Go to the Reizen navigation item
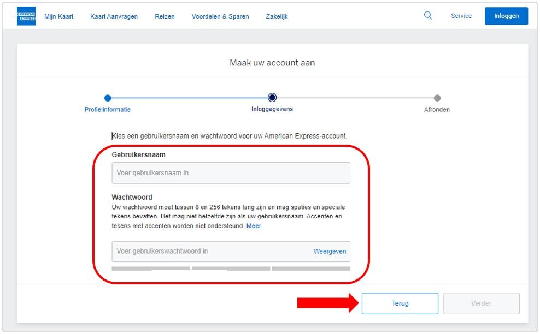 [x=165, y=16]
